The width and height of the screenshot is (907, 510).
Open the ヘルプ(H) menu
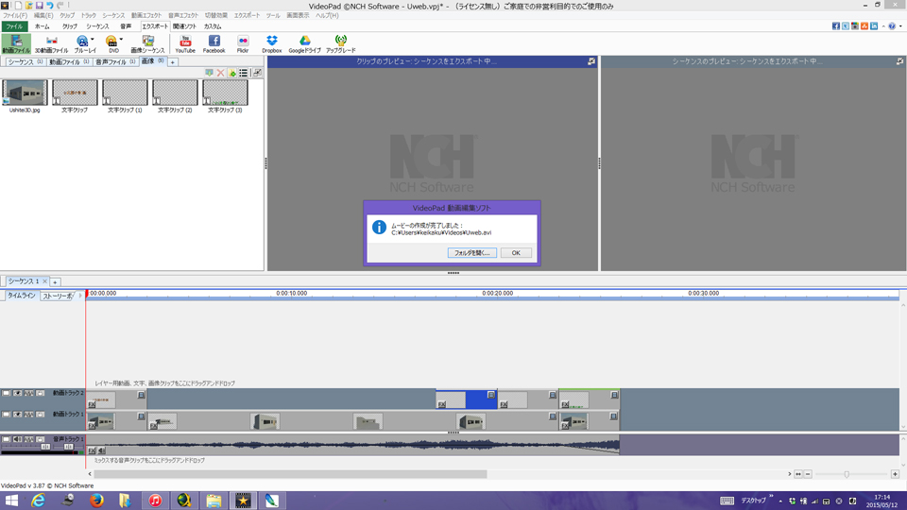pos(327,16)
